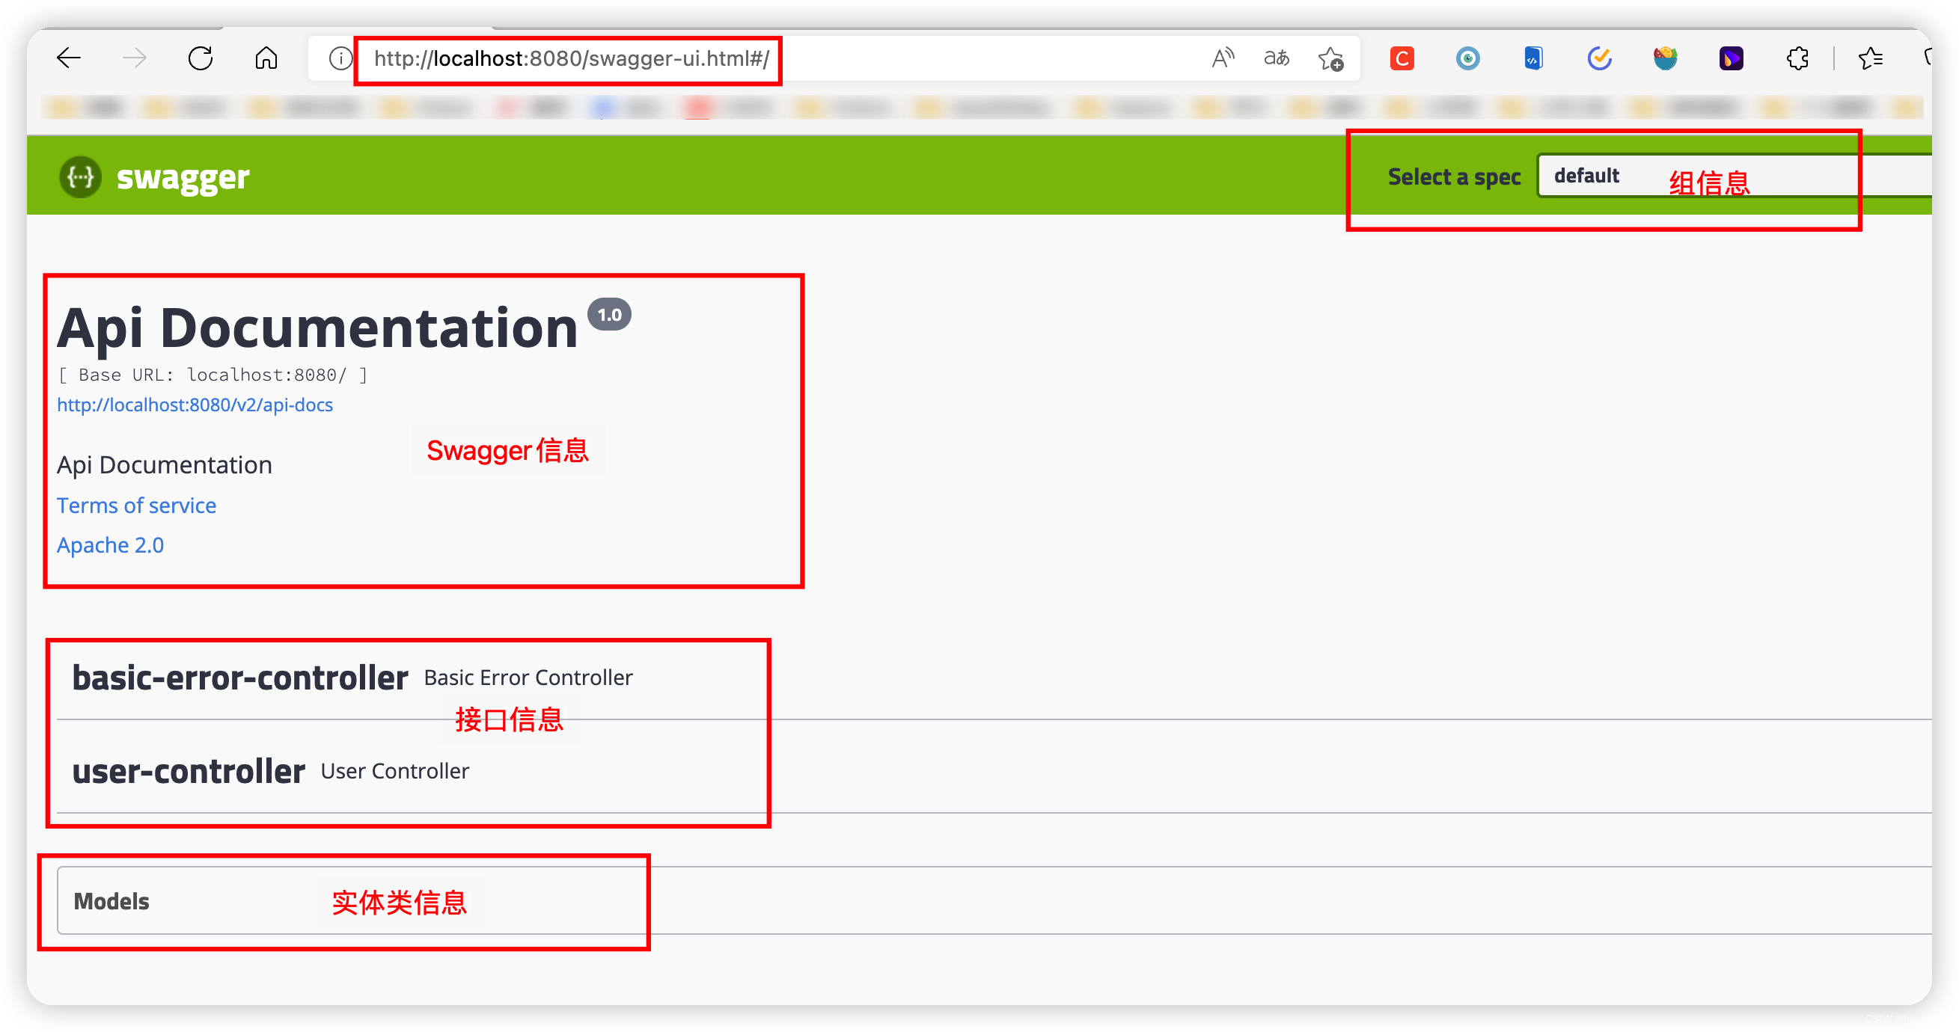Add this page to favorites star icon
1959x1032 pixels.
pos(1331,58)
